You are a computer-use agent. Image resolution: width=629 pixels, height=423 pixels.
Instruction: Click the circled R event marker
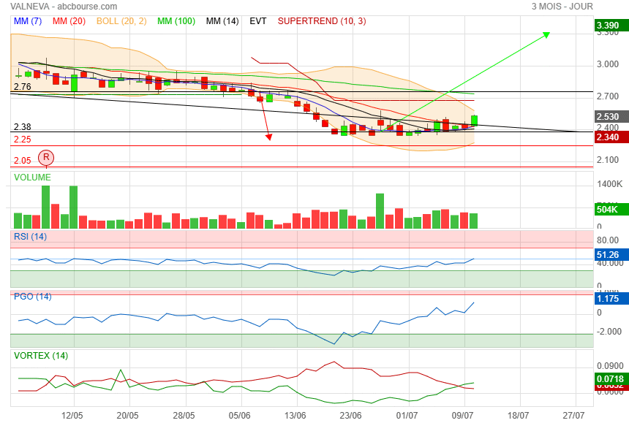coord(46,157)
